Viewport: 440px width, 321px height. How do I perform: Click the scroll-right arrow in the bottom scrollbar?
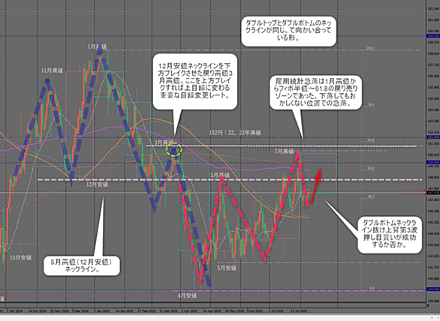tap(438, 317)
